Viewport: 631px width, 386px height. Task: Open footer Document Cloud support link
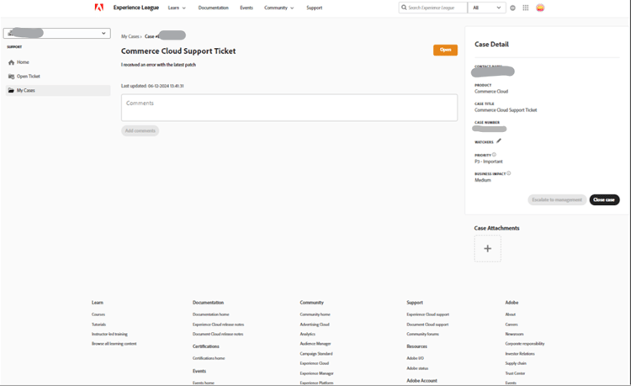[x=427, y=325]
